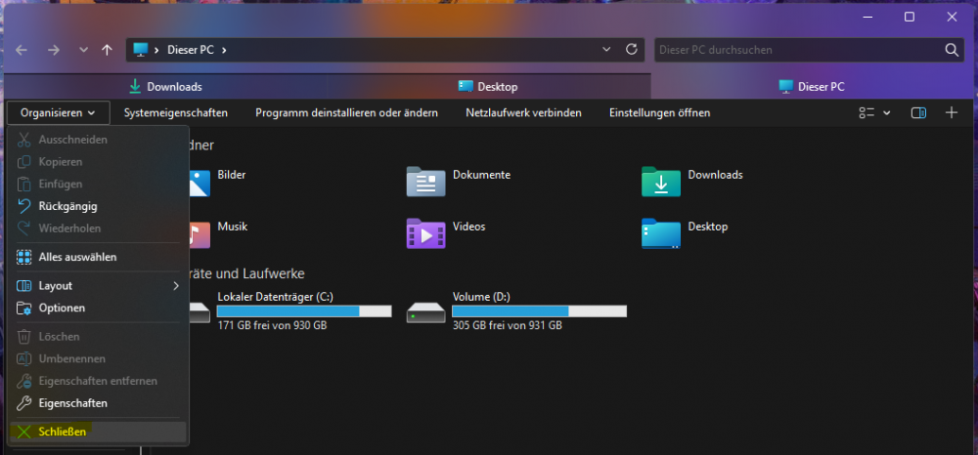Maximize the Explorer window
This screenshot has width=978, height=455.
pyautogui.click(x=910, y=18)
